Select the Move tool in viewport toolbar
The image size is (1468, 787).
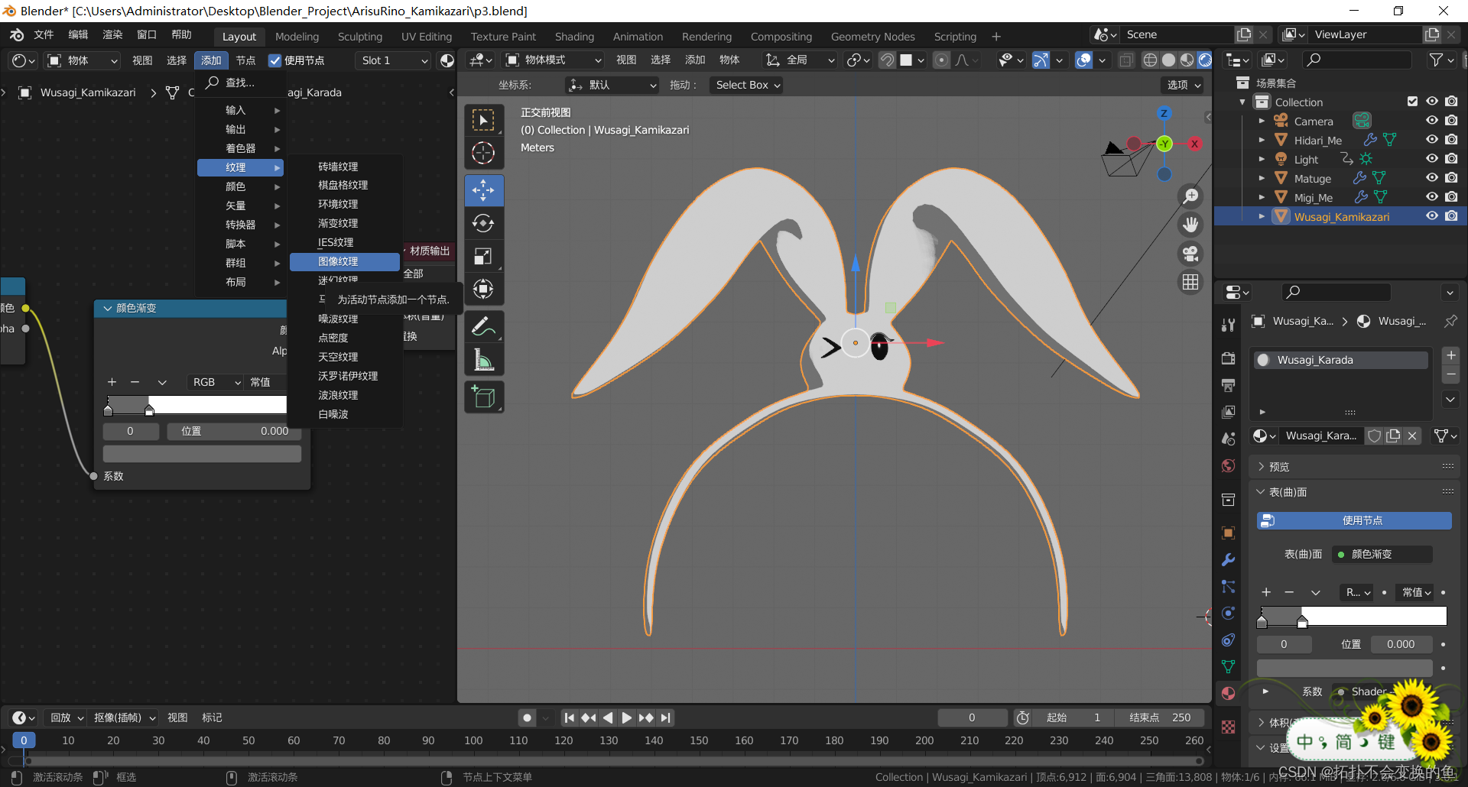click(x=483, y=190)
